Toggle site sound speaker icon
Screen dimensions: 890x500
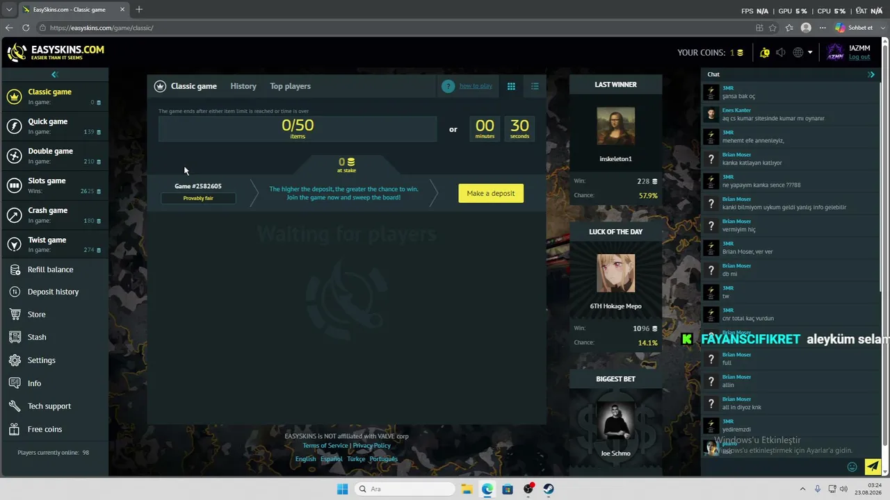pyautogui.click(x=781, y=53)
